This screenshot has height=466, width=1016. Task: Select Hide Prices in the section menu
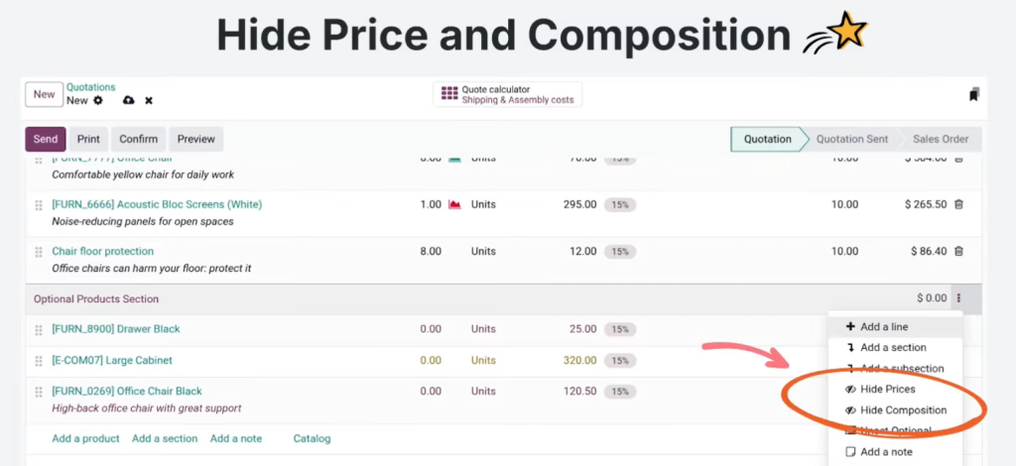point(896,389)
